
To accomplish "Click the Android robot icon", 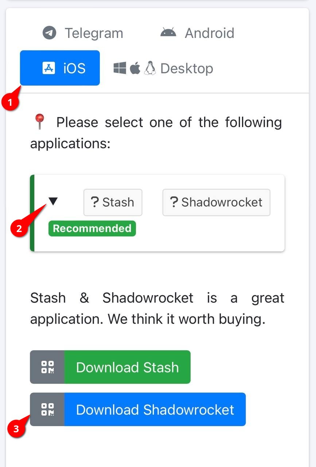I will [x=169, y=32].
